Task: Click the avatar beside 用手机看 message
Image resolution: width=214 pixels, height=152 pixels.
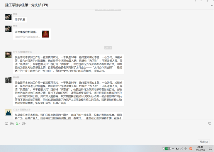Action: [x=8, y=17]
